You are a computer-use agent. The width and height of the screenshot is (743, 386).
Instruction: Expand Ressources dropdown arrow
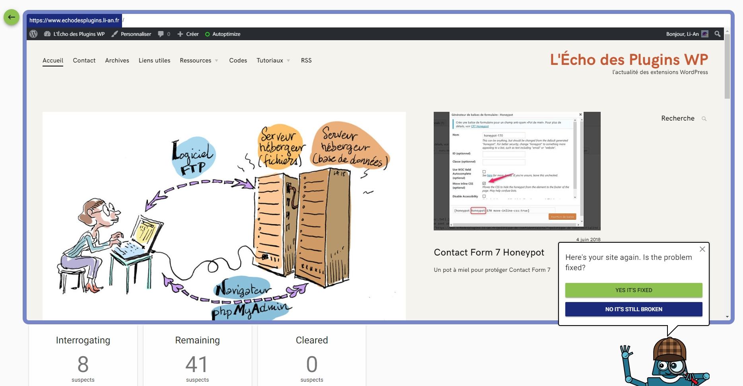(x=217, y=61)
